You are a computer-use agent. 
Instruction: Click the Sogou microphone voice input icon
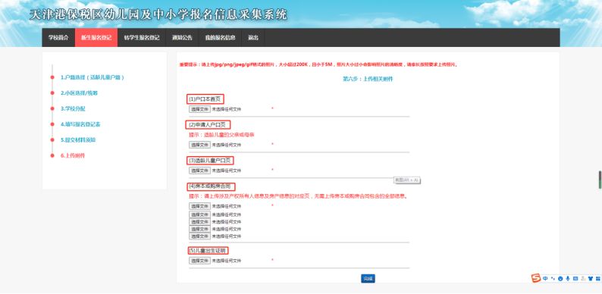(x=567, y=279)
